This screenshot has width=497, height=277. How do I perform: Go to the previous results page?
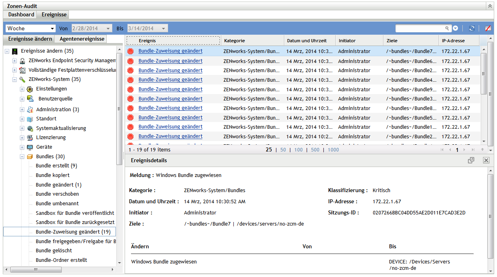[450, 150]
